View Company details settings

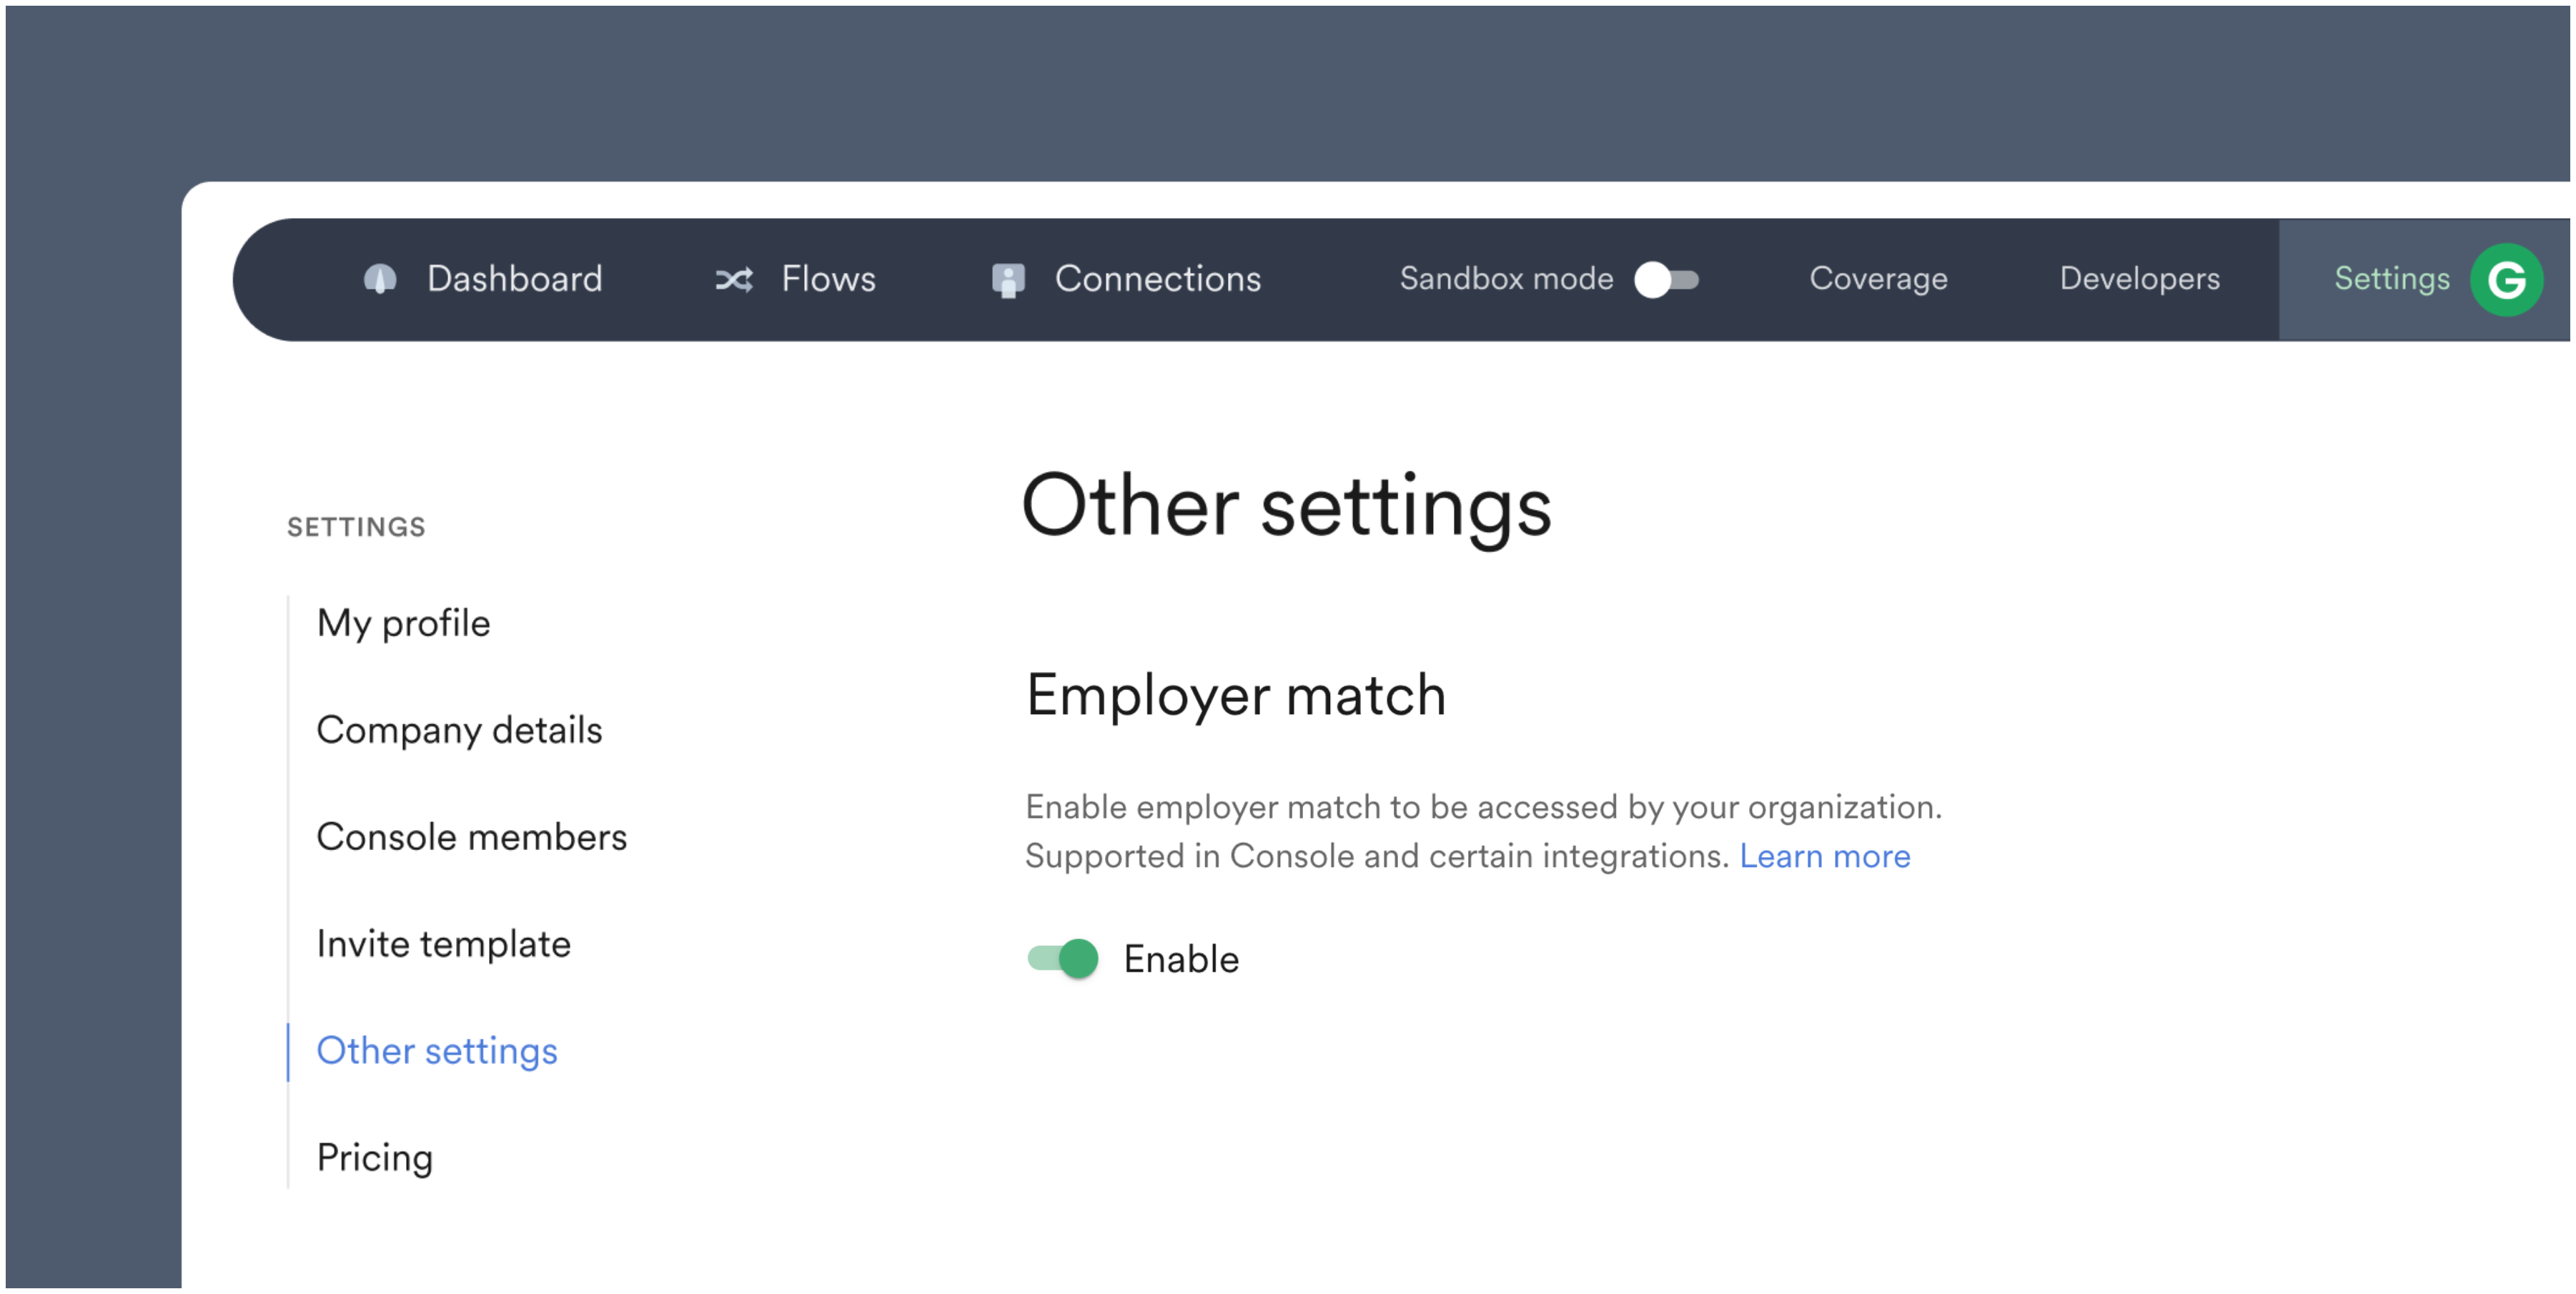[x=460, y=730]
